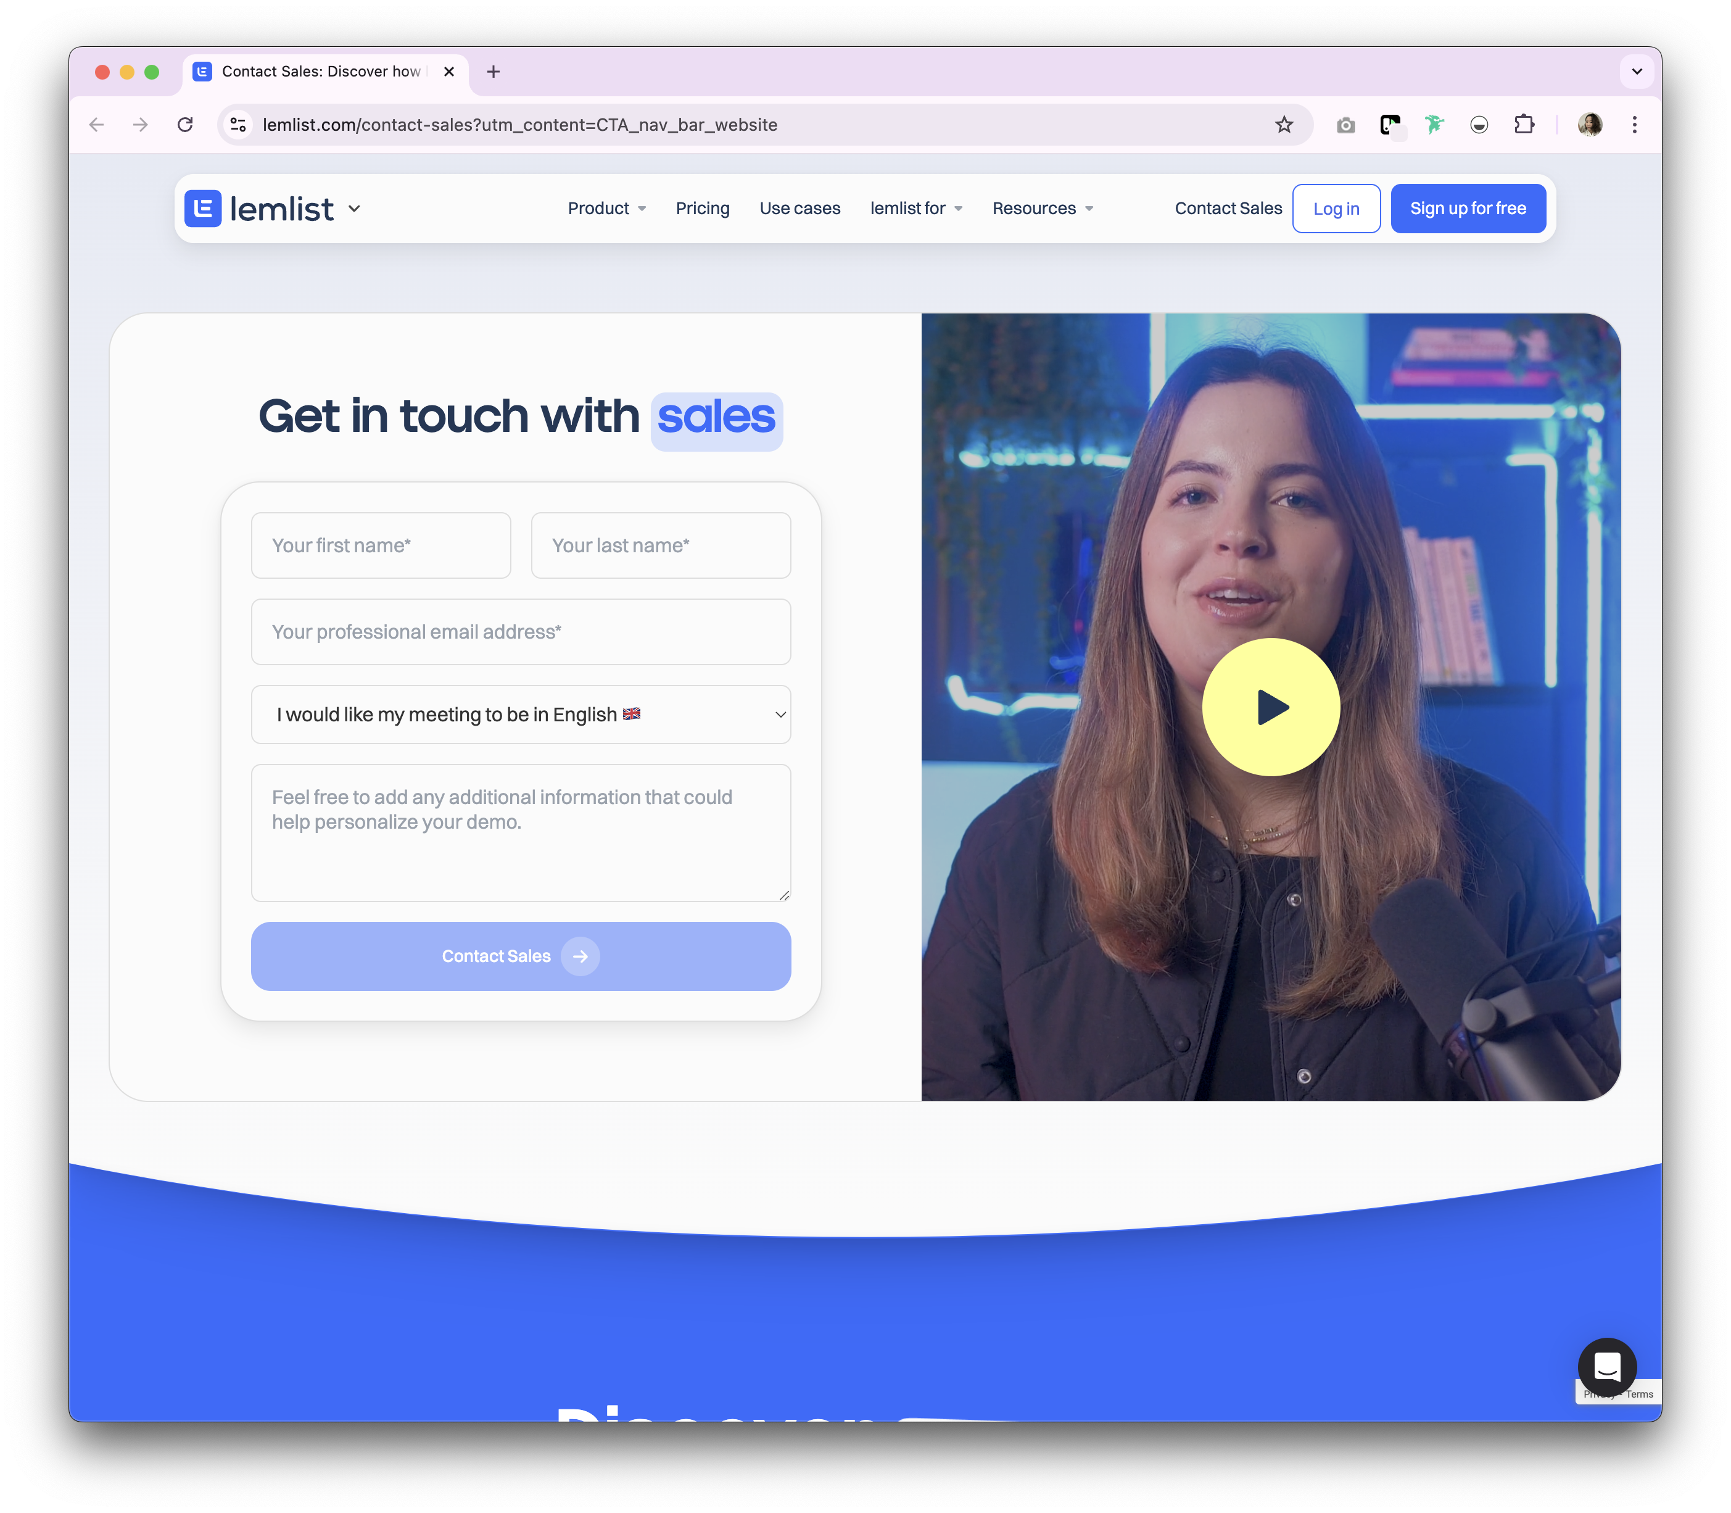Viewport: 1731px width, 1513px height.
Task: Click the camera screenshot extension icon
Action: click(x=1345, y=125)
